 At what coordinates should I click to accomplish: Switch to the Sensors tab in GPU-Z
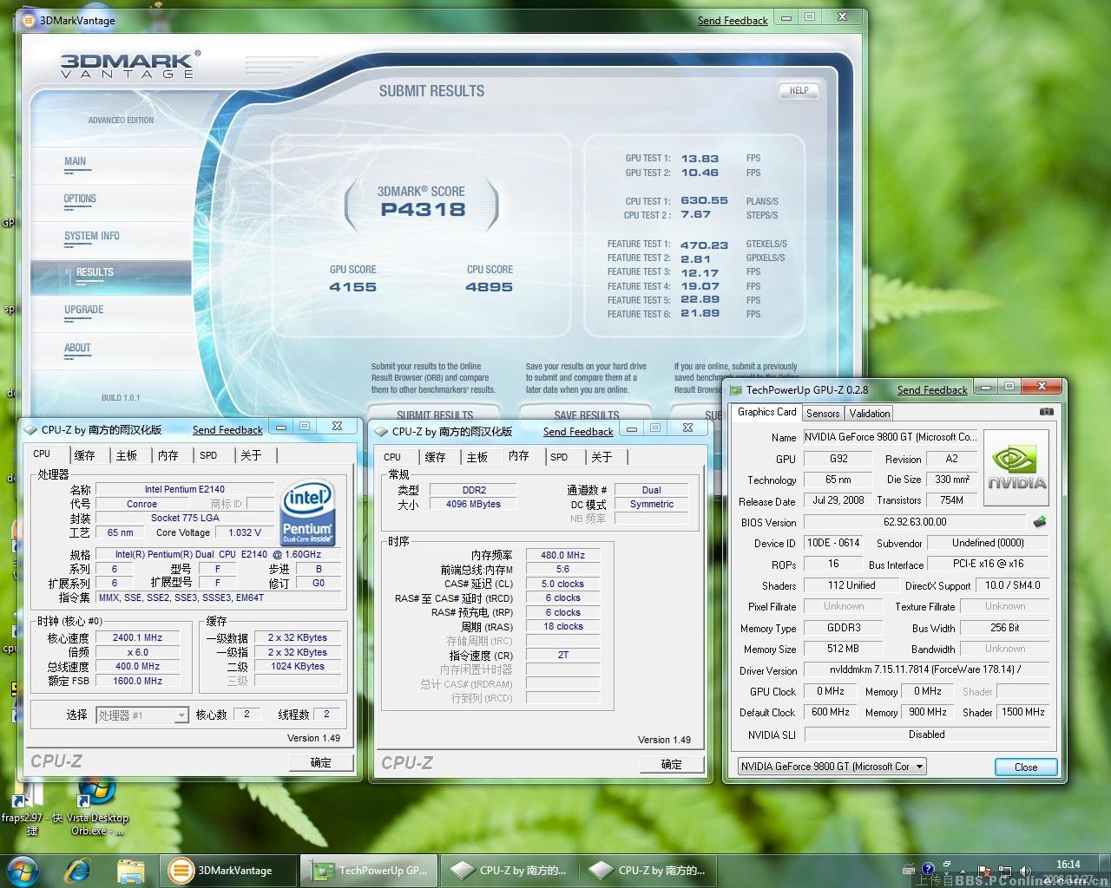click(822, 414)
